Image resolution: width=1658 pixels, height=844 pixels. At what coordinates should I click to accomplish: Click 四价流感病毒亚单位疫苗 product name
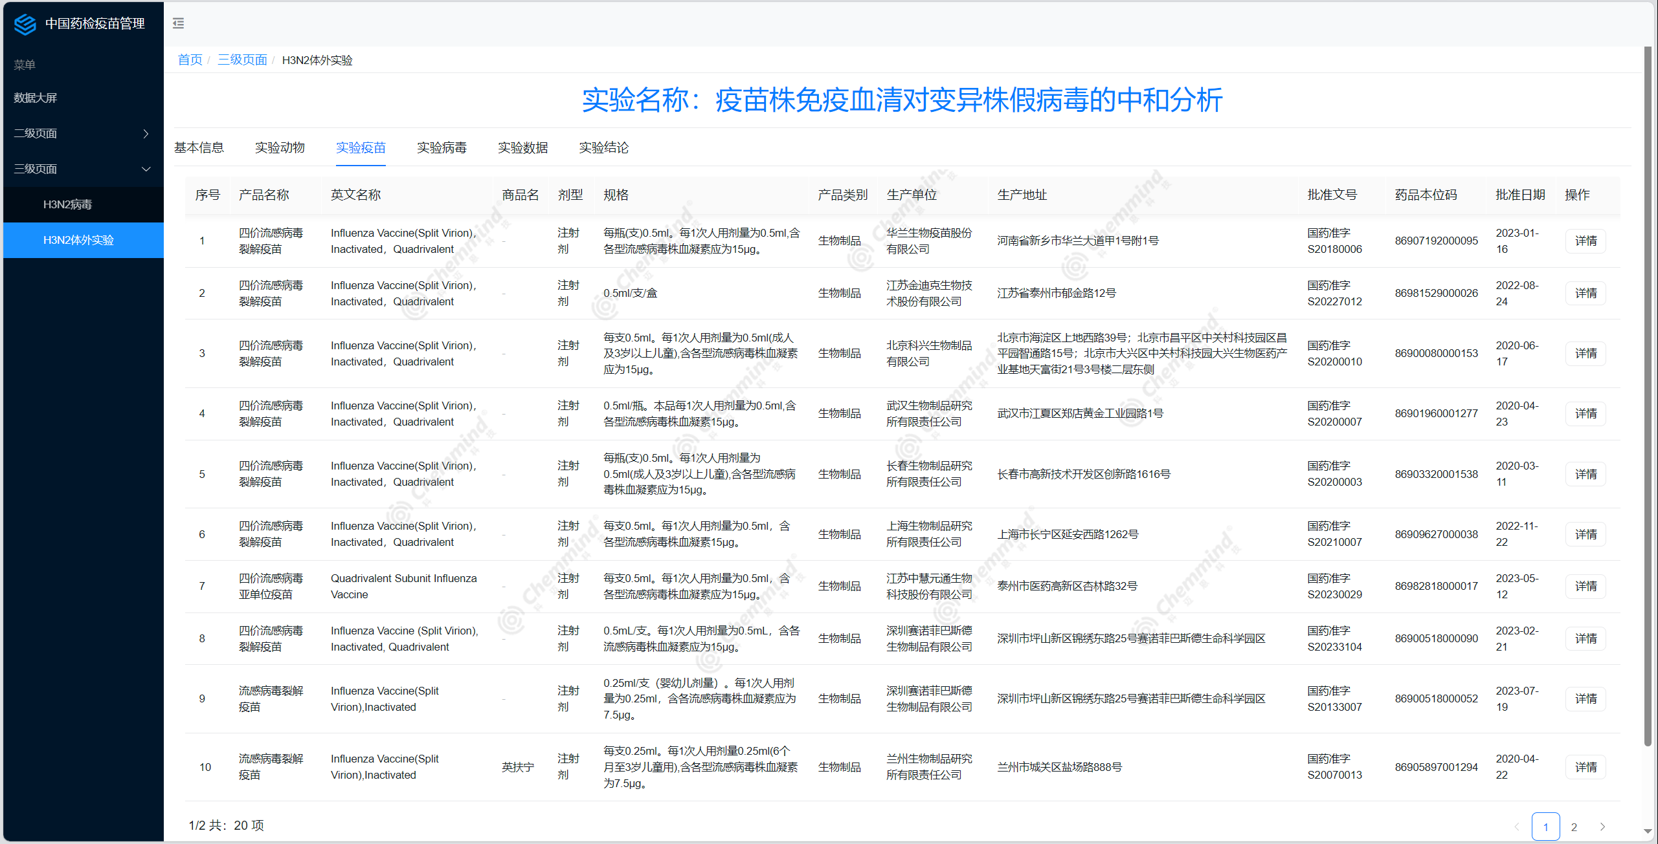271,586
